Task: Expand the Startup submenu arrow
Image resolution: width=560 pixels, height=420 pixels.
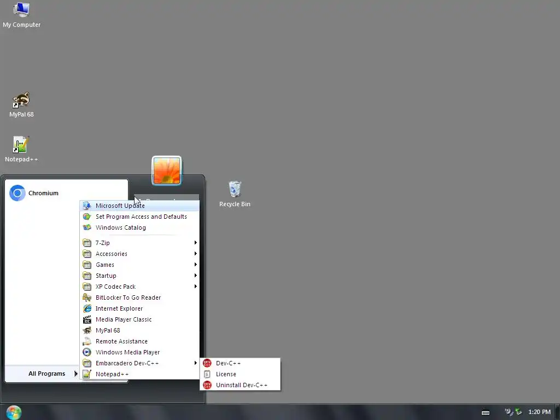Action: click(196, 276)
